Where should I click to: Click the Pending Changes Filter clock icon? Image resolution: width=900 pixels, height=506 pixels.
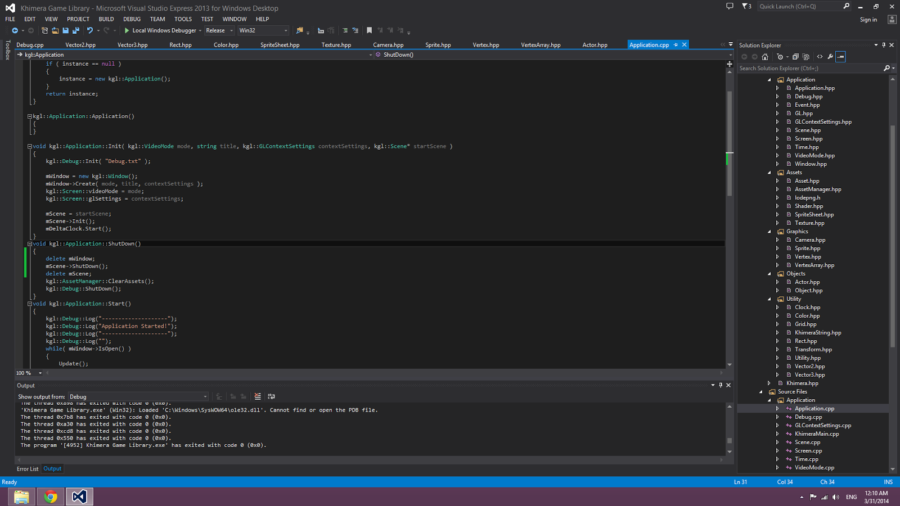780,57
